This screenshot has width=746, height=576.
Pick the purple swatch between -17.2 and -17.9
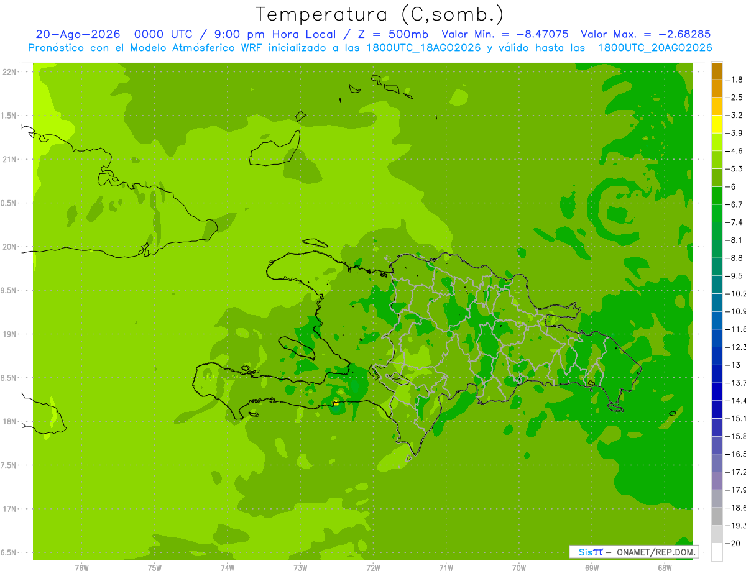(717, 481)
